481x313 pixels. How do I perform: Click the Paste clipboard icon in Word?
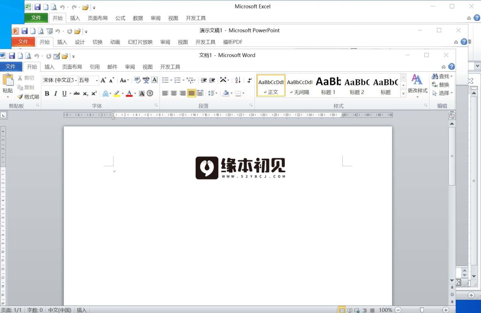pos(8,80)
